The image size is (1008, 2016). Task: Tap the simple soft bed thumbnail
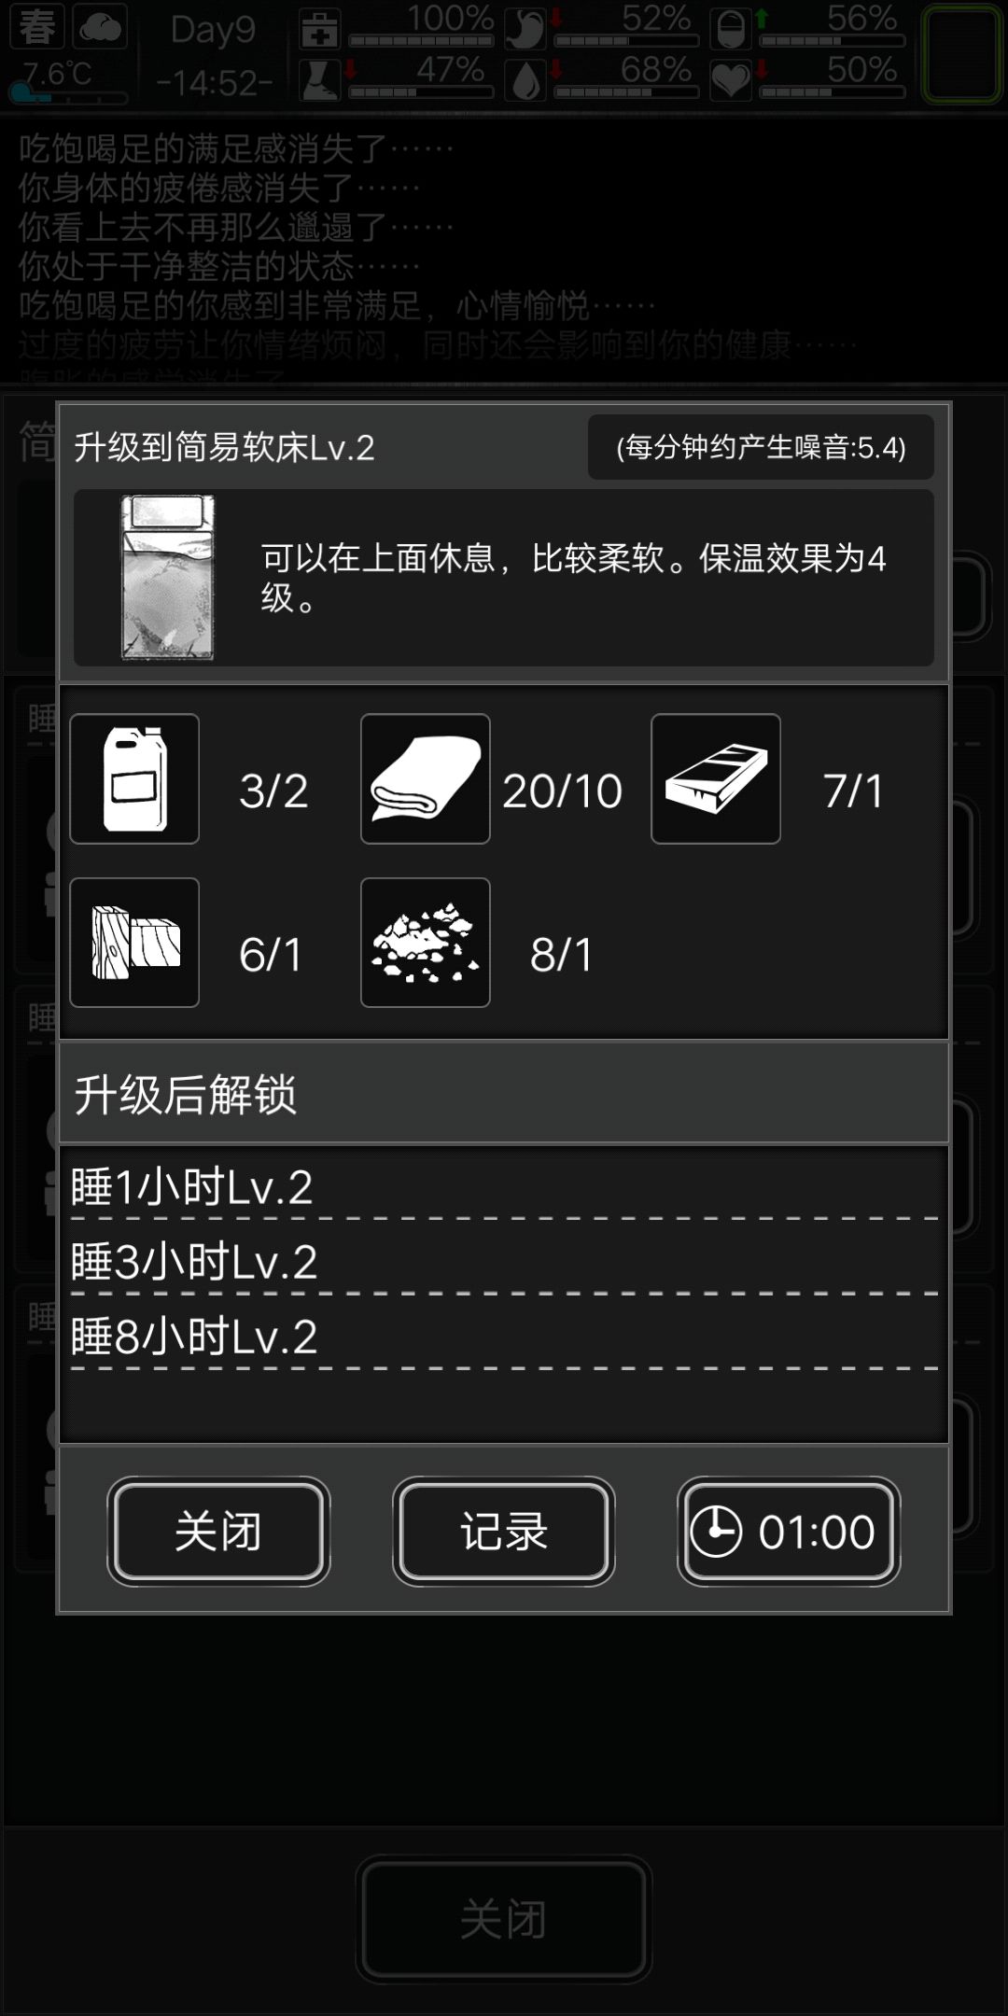pos(168,578)
